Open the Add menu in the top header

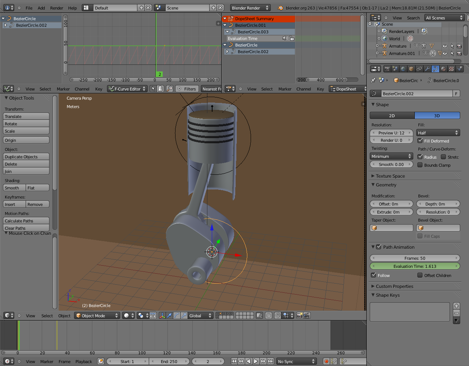point(41,7)
